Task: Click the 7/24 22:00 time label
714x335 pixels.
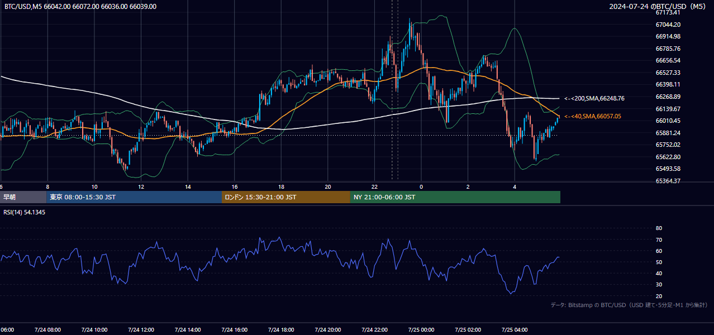Action: pyautogui.click(x=374, y=330)
